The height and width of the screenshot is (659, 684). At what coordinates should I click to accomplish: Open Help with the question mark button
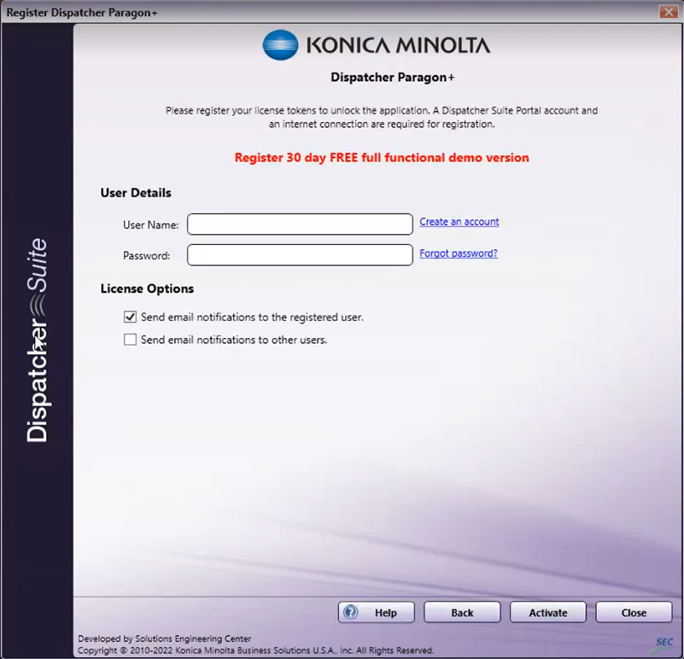point(376,612)
